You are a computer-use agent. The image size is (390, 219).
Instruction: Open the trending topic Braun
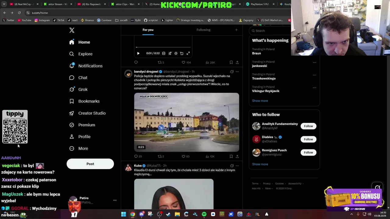[257, 53]
